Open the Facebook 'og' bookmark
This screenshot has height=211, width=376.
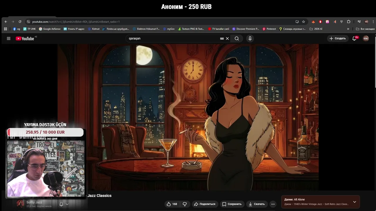16,29
